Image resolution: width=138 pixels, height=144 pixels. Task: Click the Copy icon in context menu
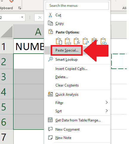coord(50,23)
